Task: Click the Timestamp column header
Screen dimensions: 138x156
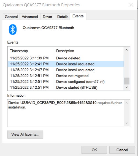Action: click(31, 51)
